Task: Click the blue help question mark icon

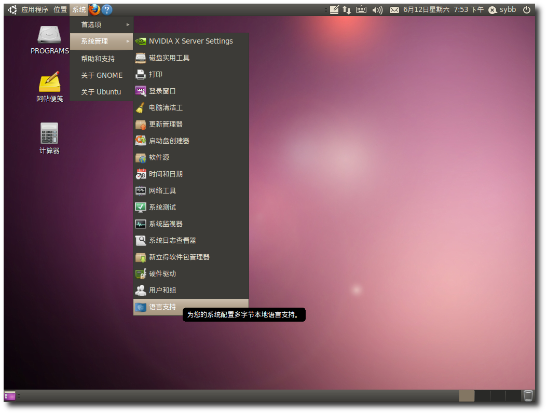Action: [107, 9]
